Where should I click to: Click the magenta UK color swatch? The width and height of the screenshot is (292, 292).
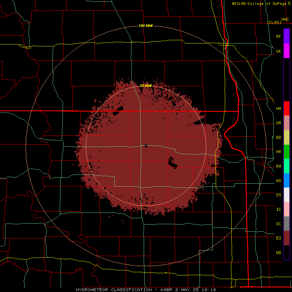(286, 51)
